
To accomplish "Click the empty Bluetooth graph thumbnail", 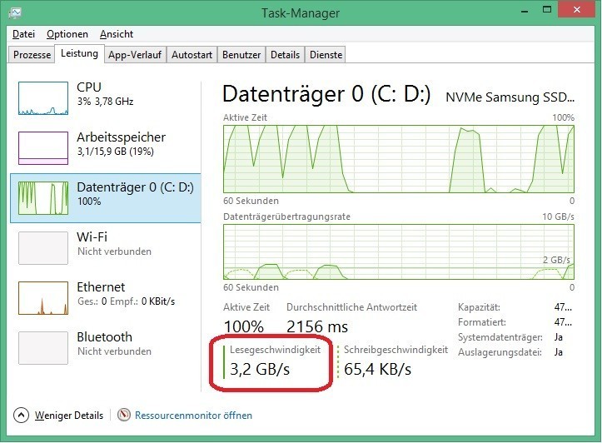I will click(43, 348).
